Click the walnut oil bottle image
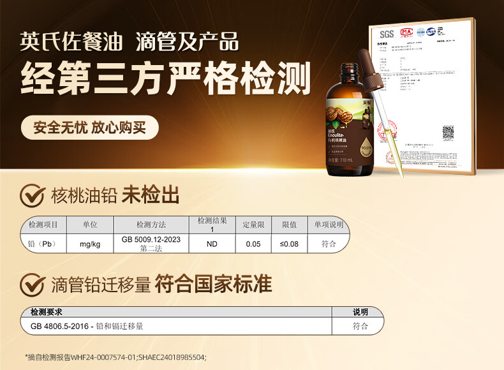 350,120
